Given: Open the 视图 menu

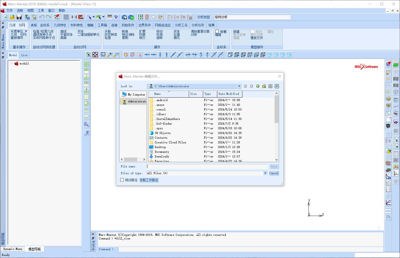Looking at the screenshot, I should tap(31, 10).
